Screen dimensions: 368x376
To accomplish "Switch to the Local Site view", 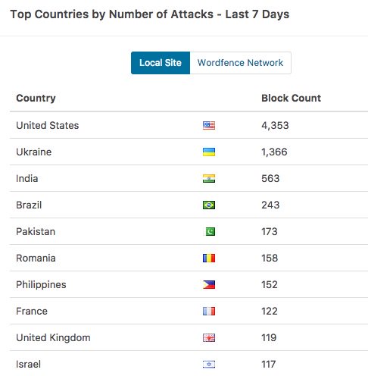I will pyautogui.click(x=161, y=63).
